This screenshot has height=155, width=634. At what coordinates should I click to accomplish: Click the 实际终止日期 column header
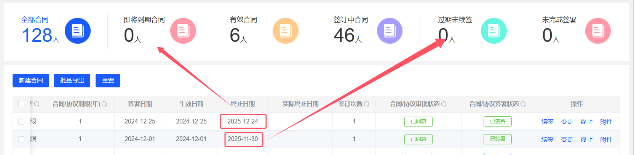point(301,104)
